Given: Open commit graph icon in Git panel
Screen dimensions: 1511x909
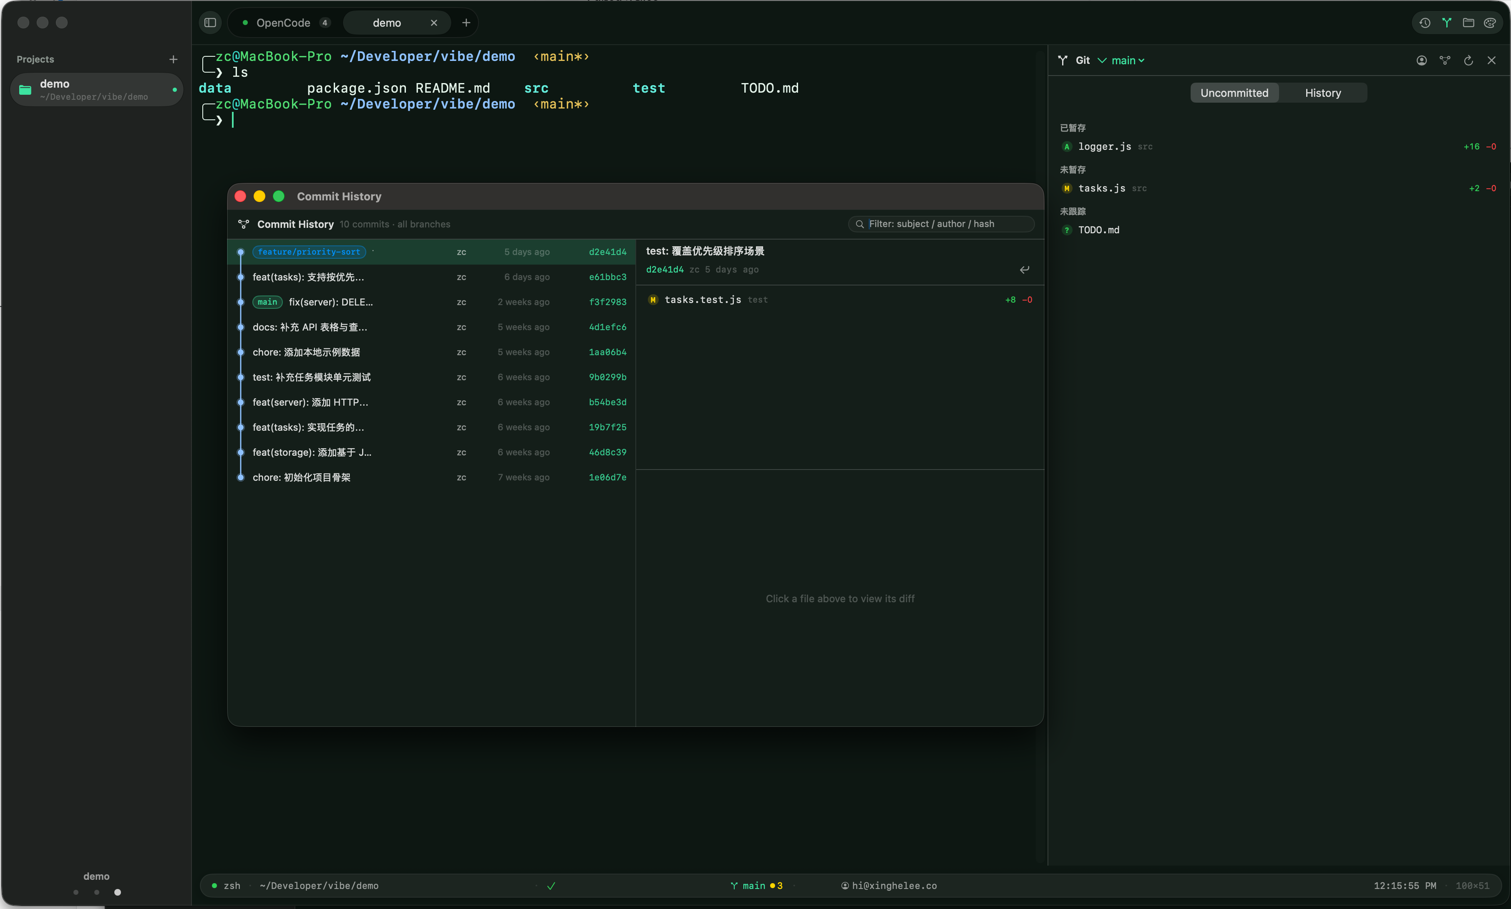Looking at the screenshot, I should [1445, 60].
